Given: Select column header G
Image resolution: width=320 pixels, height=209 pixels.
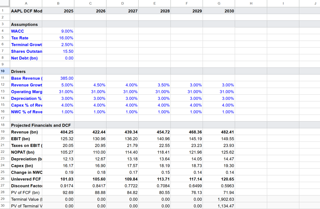Looking at the screenshot, I should click(219, 3).
